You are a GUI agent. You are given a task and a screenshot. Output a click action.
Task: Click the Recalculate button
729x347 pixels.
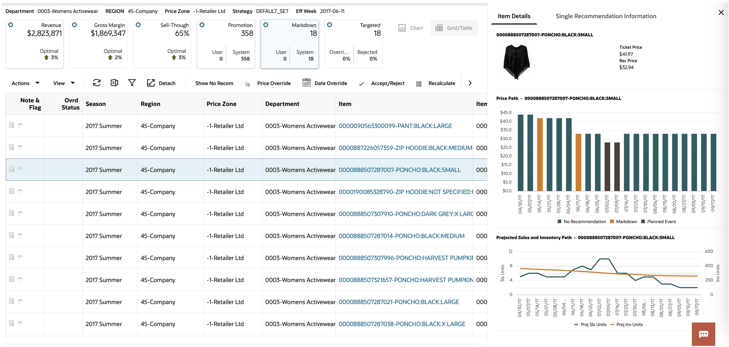pyautogui.click(x=442, y=83)
